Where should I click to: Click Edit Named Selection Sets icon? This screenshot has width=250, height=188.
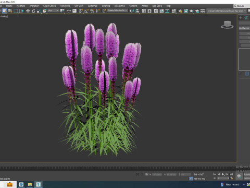pyautogui.click(x=104, y=11)
